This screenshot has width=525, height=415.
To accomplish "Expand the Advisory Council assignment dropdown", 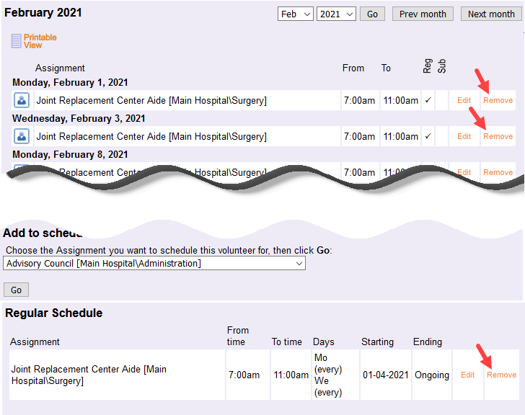I will click(x=154, y=264).
